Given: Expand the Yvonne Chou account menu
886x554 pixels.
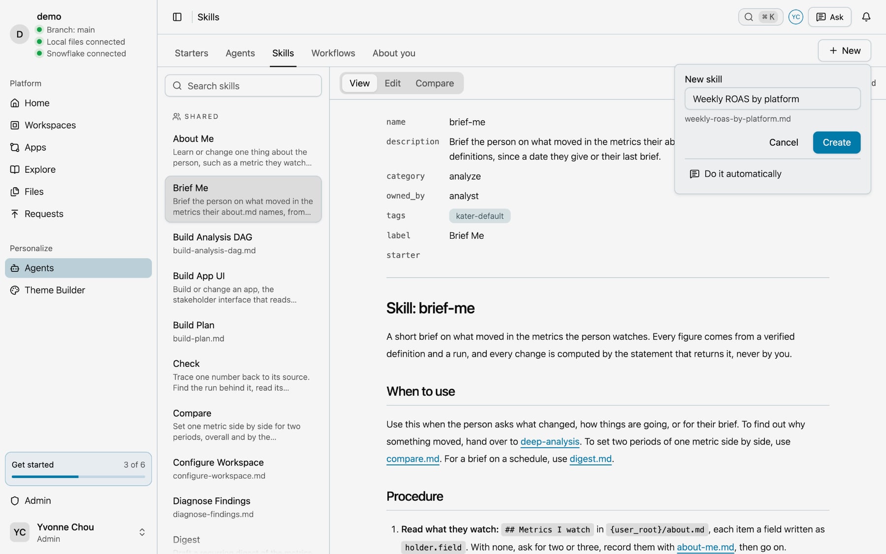Looking at the screenshot, I should [78, 532].
